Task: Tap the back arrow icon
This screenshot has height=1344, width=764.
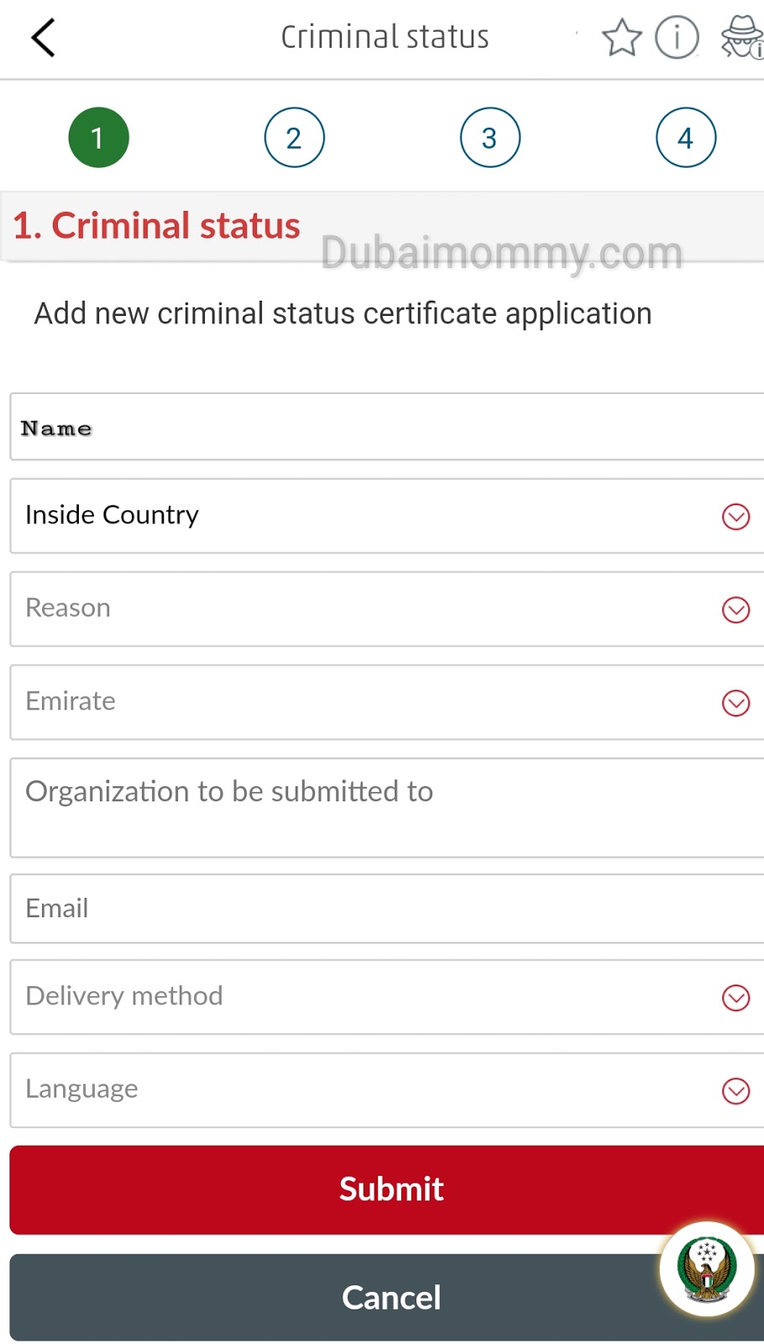Action: [x=43, y=38]
